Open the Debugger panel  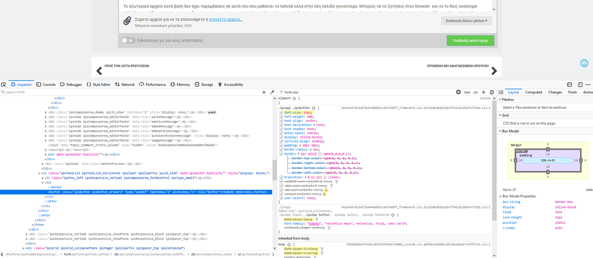70,85
